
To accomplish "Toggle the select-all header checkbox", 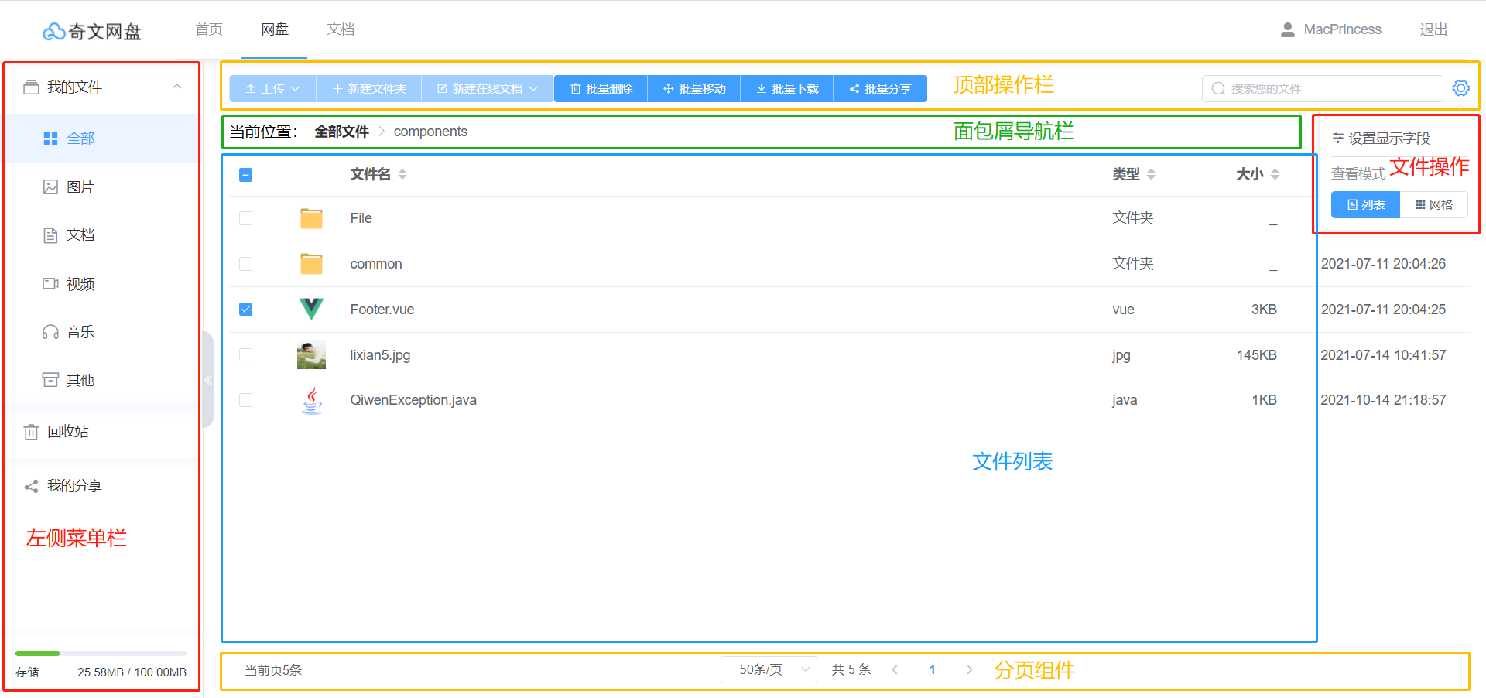I will pos(245,175).
